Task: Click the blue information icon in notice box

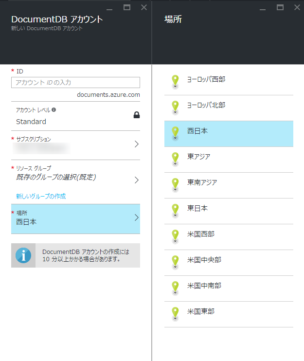Action: click(x=23, y=255)
